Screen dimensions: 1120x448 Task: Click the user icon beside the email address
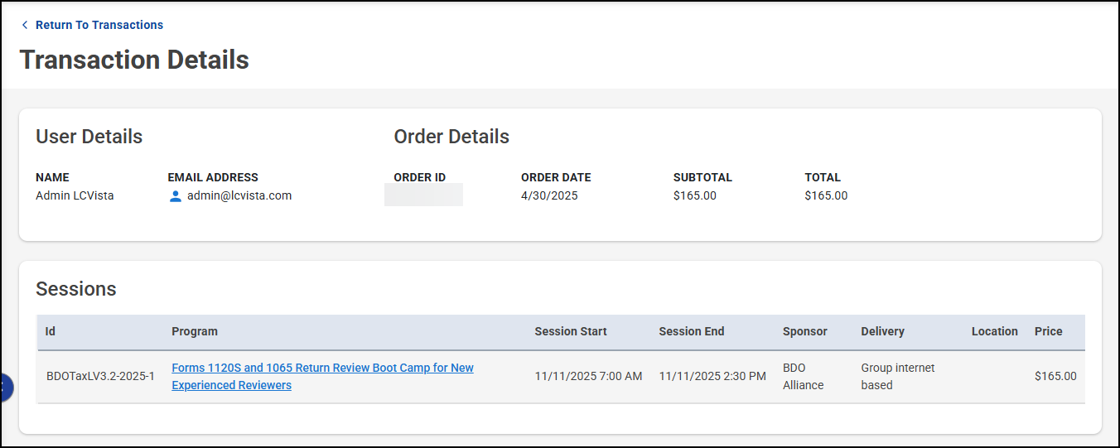pyautogui.click(x=176, y=196)
